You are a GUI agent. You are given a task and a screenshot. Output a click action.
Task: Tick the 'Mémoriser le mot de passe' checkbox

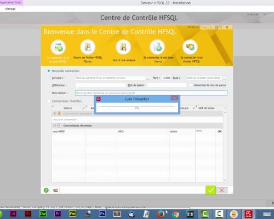pyautogui.click(x=190, y=85)
